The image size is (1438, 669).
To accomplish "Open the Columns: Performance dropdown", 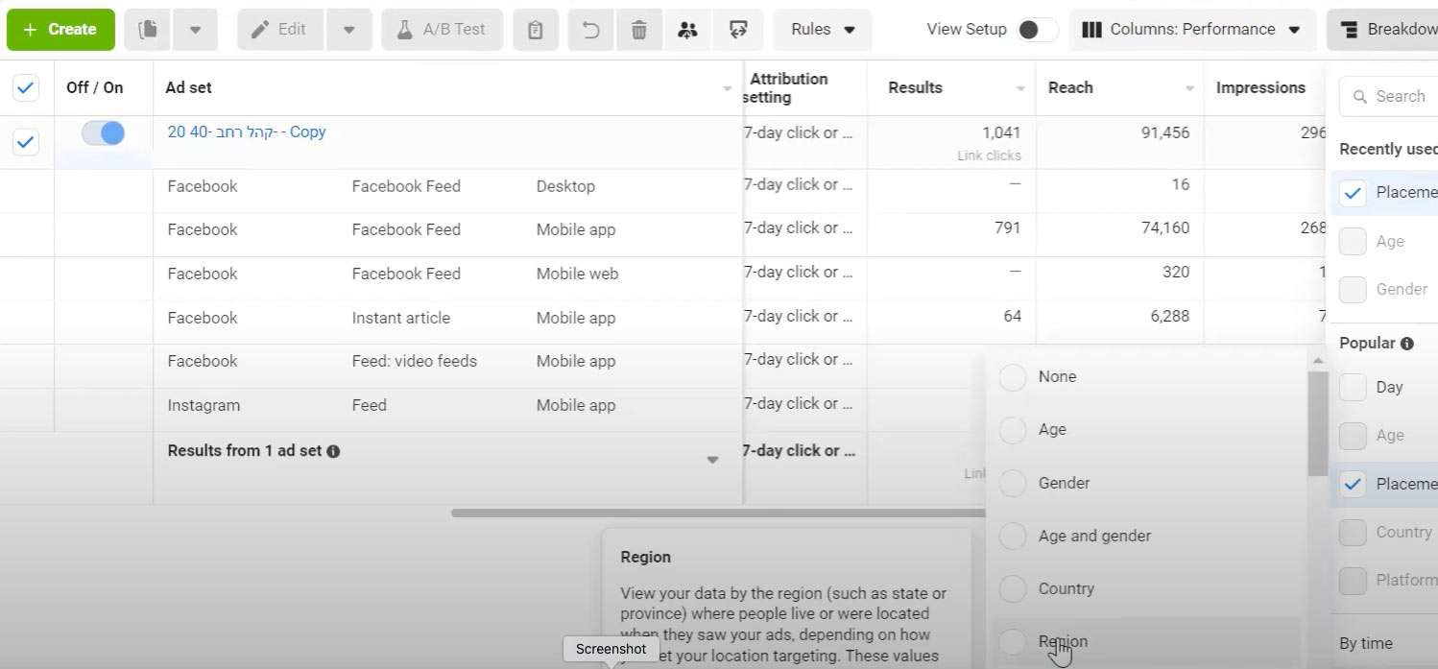I will pyautogui.click(x=1191, y=30).
